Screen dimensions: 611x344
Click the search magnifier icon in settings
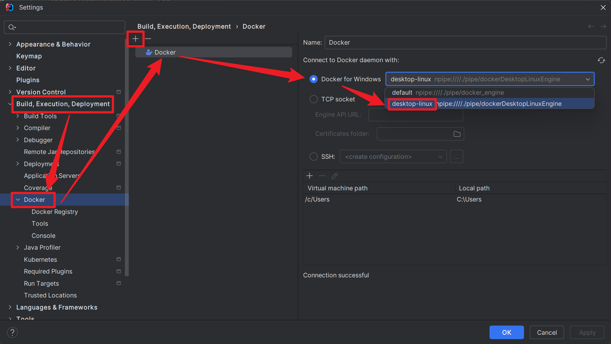(x=12, y=27)
